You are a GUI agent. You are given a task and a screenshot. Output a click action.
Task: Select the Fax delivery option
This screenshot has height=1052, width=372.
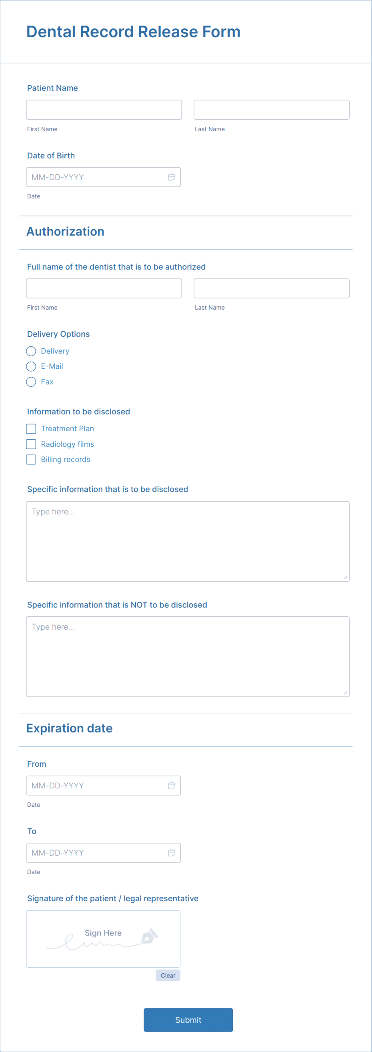click(x=31, y=382)
